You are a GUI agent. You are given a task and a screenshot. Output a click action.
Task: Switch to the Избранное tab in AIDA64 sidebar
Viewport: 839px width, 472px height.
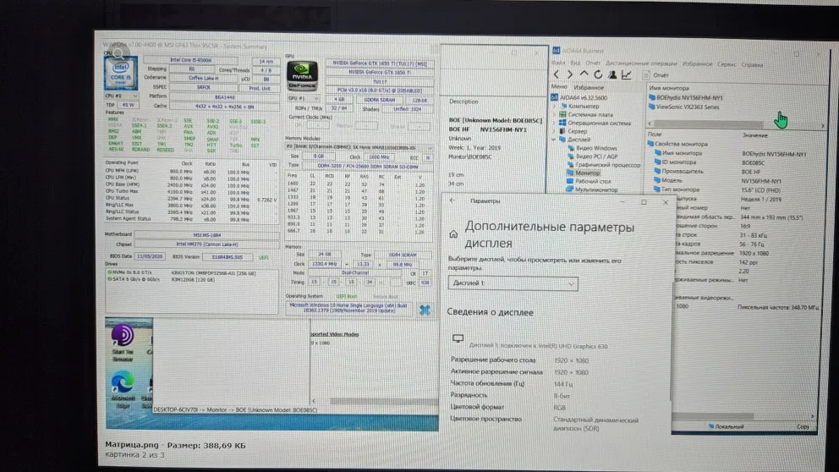pyautogui.click(x=589, y=87)
